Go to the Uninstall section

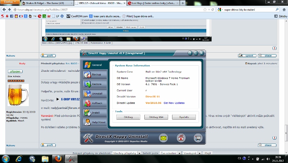click(x=95, y=93)
